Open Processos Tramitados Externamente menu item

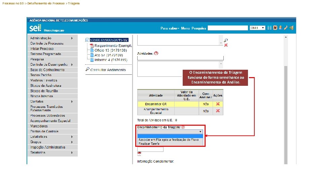click(x=52, y=108)
